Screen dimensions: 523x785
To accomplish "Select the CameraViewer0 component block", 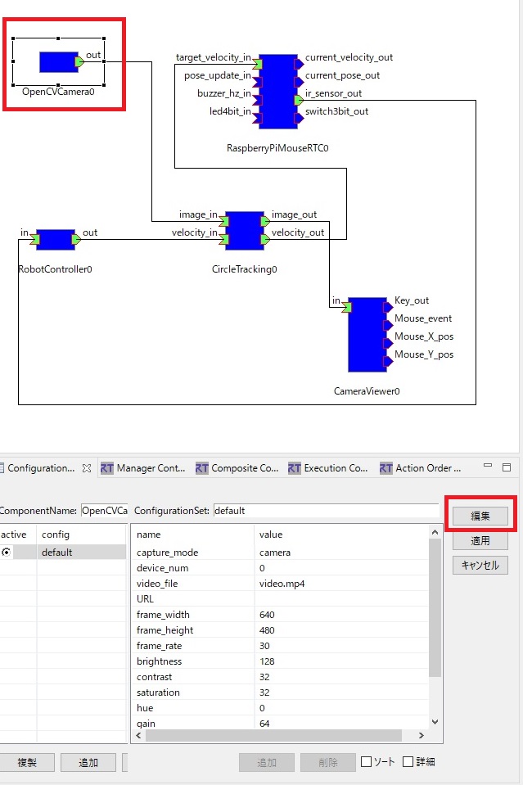I will 367,335.
